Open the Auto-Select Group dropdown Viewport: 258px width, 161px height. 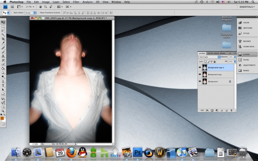tap(31, 12)
